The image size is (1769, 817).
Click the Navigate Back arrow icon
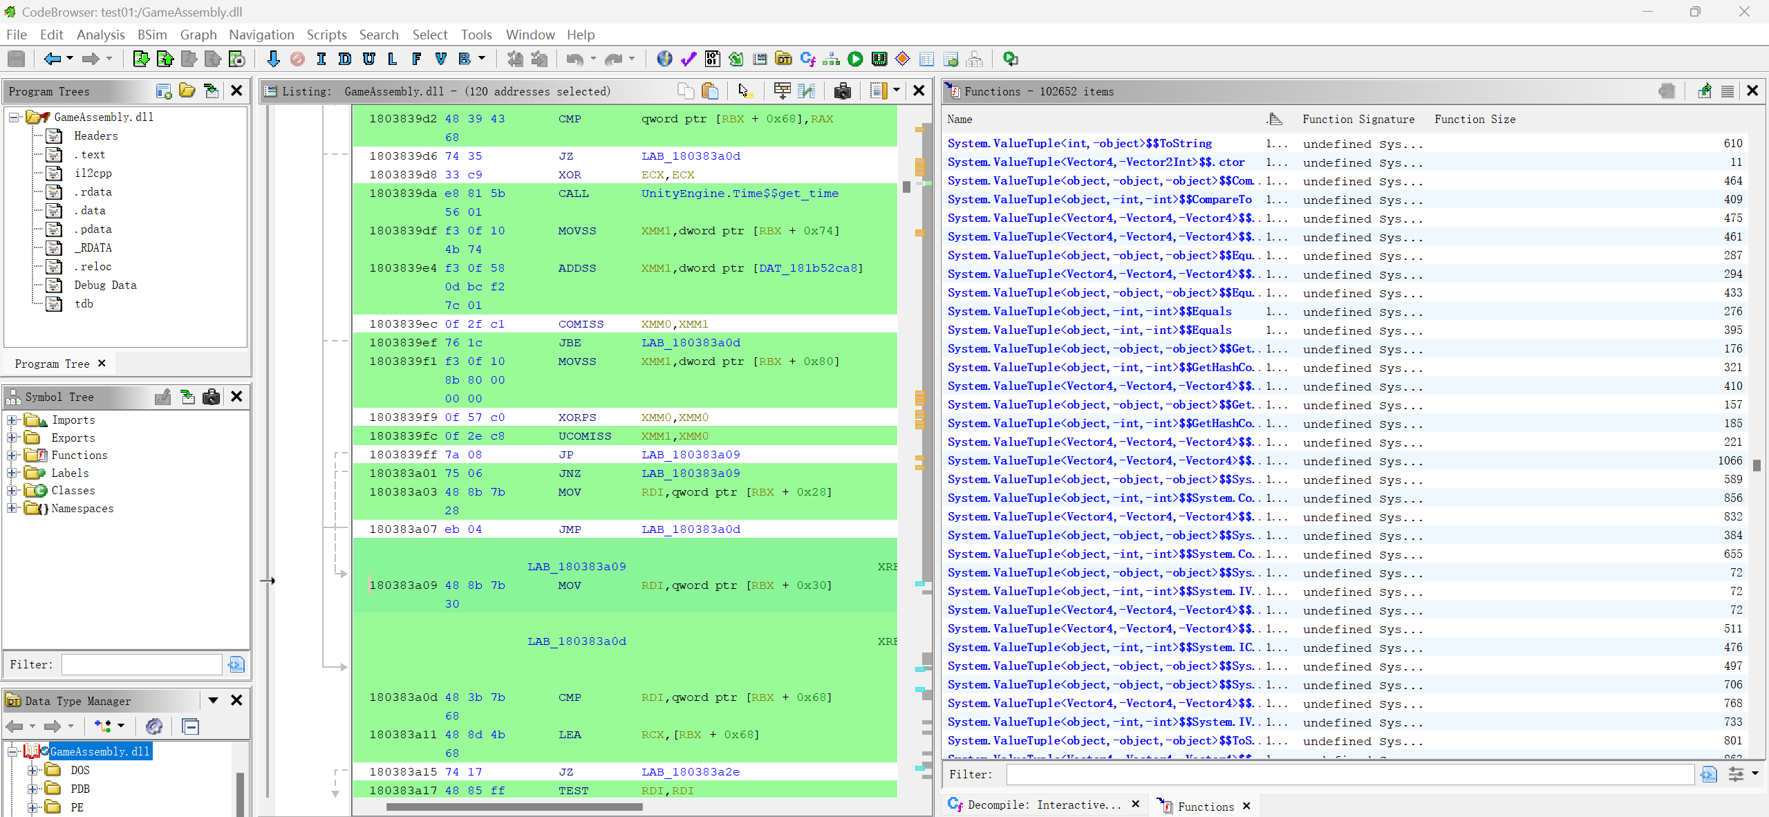pyautogui.click(x=52, y=59)
